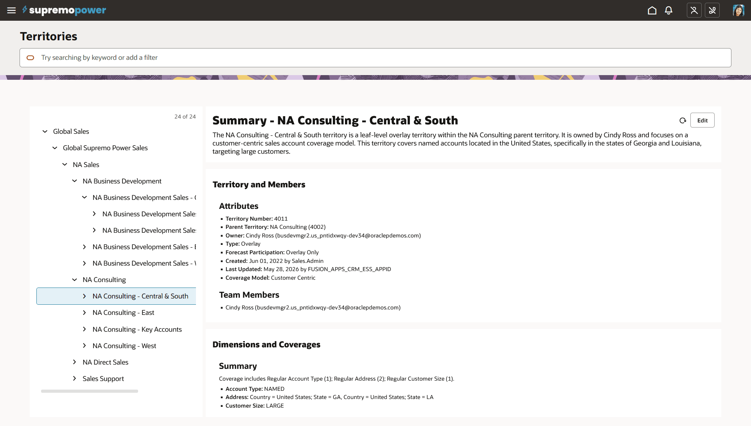The width and height of the screenshot is (751, 426).
Task: Click the 'Created: Jun 01, 2022' line
Action: click(x=275, y=261)
